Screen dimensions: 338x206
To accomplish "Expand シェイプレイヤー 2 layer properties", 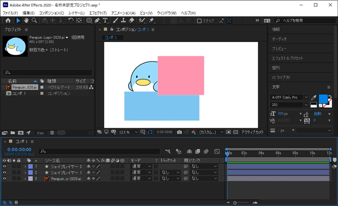I will point(25,166).
